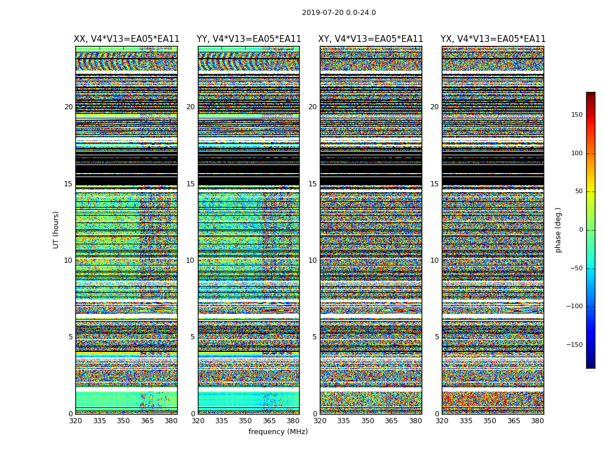This screenshot has width=604, height=460.
Task: Click the "UT (hours)" y-axis label
Action: point(56,230)
